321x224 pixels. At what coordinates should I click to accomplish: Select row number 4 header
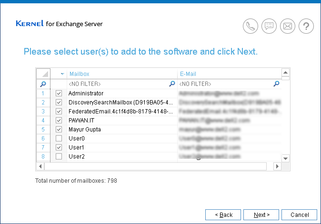click(43, 121)
